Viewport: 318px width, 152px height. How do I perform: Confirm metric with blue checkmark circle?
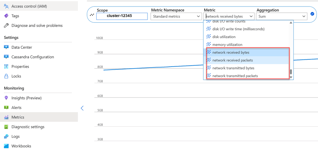312,14
